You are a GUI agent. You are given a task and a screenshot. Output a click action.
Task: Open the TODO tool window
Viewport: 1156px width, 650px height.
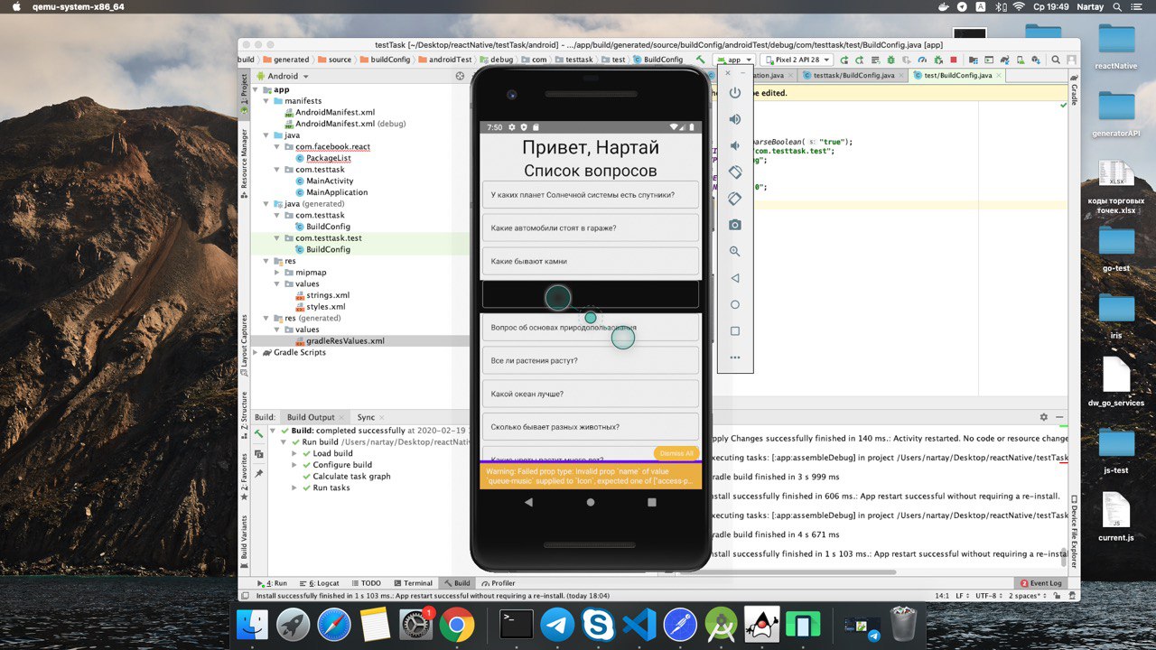[x=366, y=583]
